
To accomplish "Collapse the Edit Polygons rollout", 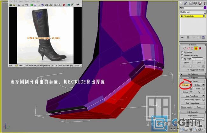I will pyautogui.click(x=193, y=77).
